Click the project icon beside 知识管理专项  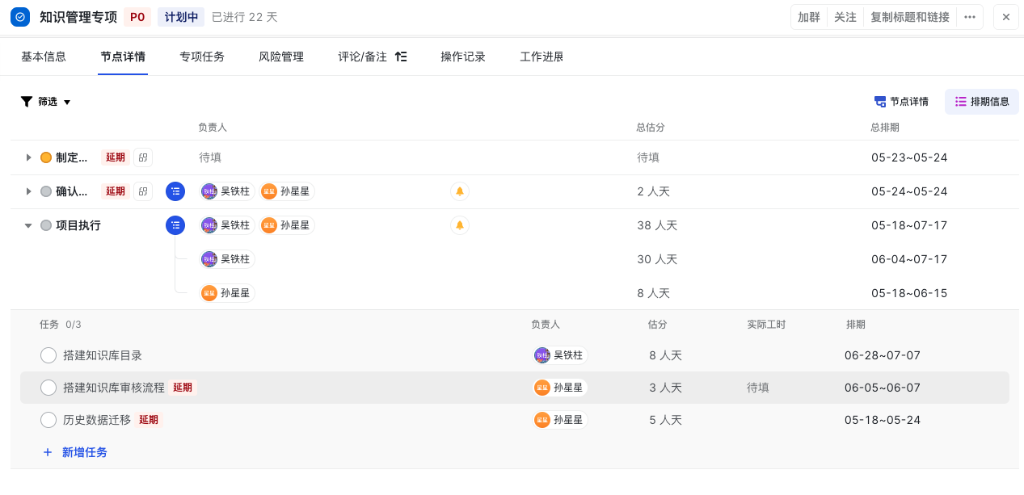click(x=20, y=17)
